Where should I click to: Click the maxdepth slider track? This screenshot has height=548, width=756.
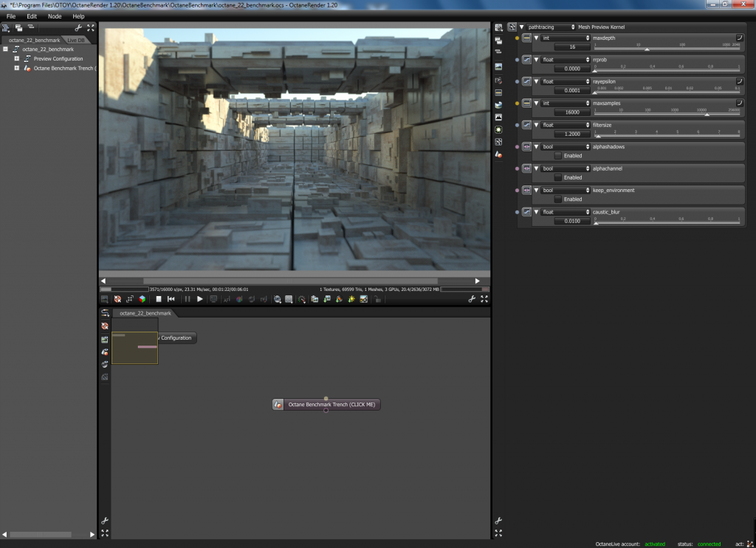(x=667, y=49)
